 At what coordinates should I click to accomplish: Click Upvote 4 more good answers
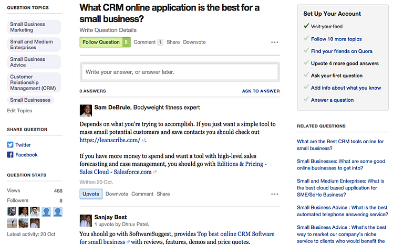(345, 63)
